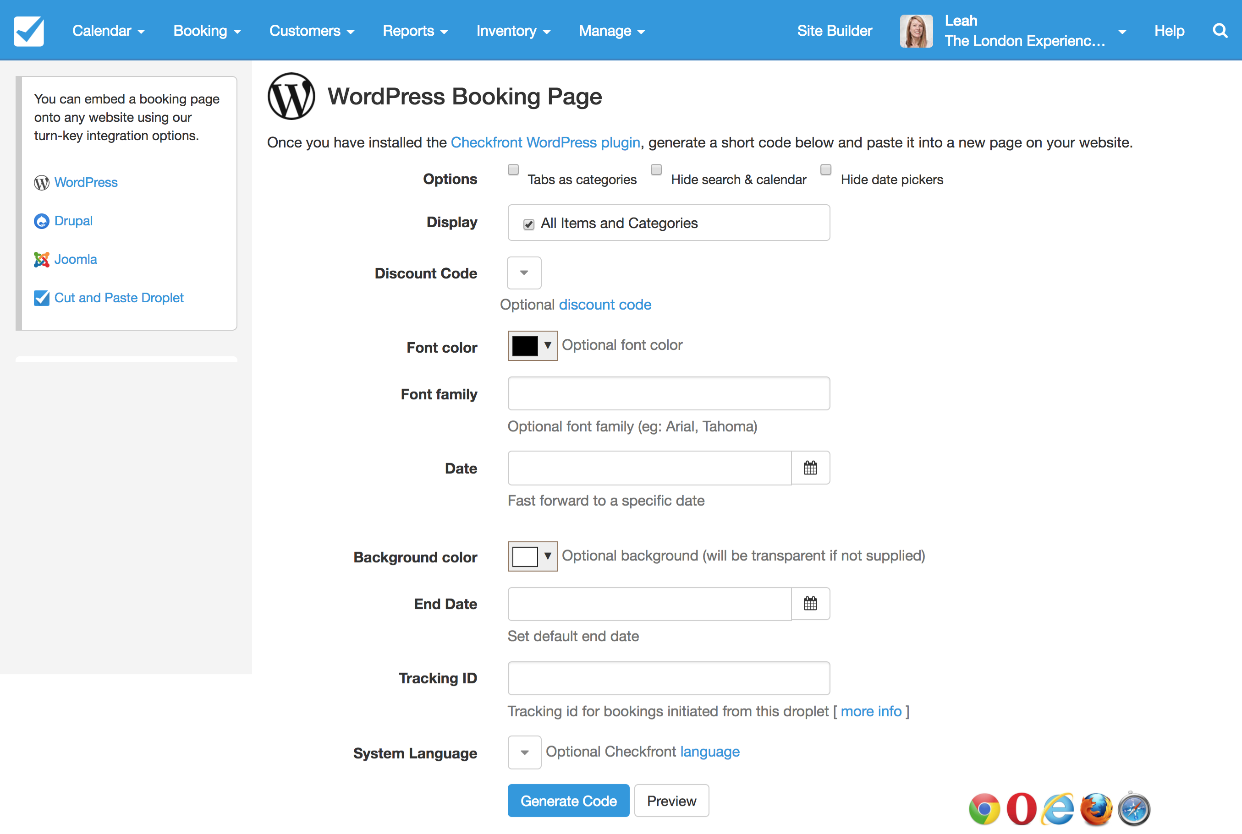Open the End Date calendar picker

tap(810, 604)
